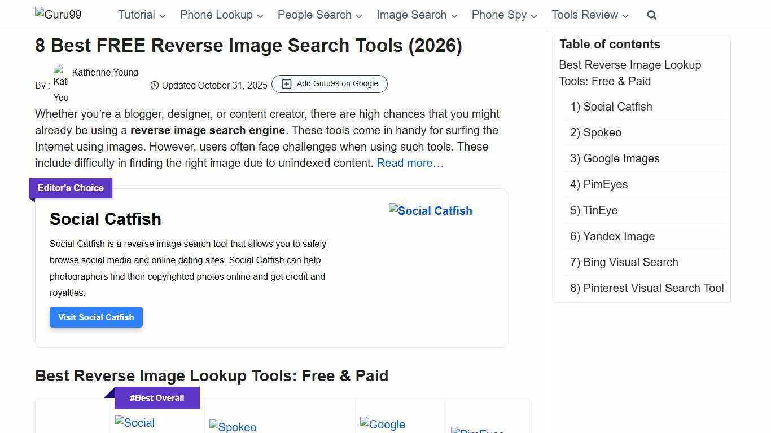Image resolution: width=771 pixels, height=433 pixels.
Task: Select the Image Search menu item
Action: 411,15
